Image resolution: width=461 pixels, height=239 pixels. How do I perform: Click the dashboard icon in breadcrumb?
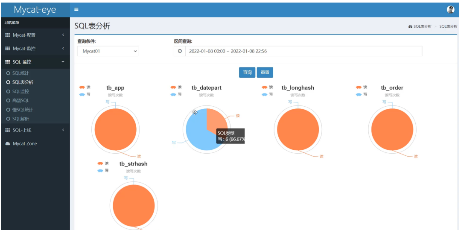coord(410,26)
